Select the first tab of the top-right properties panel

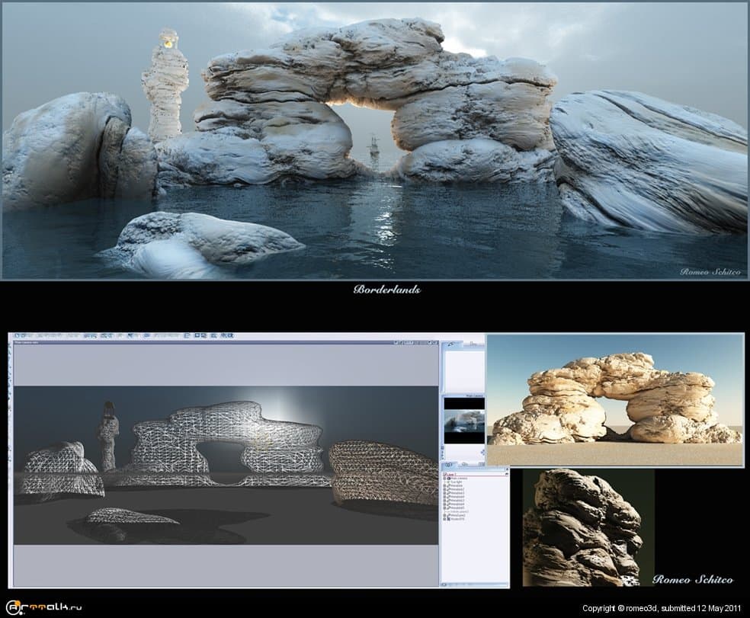[452, 345]
